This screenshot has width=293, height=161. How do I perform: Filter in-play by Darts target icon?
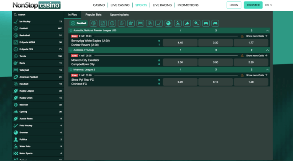tap(131, 23)
